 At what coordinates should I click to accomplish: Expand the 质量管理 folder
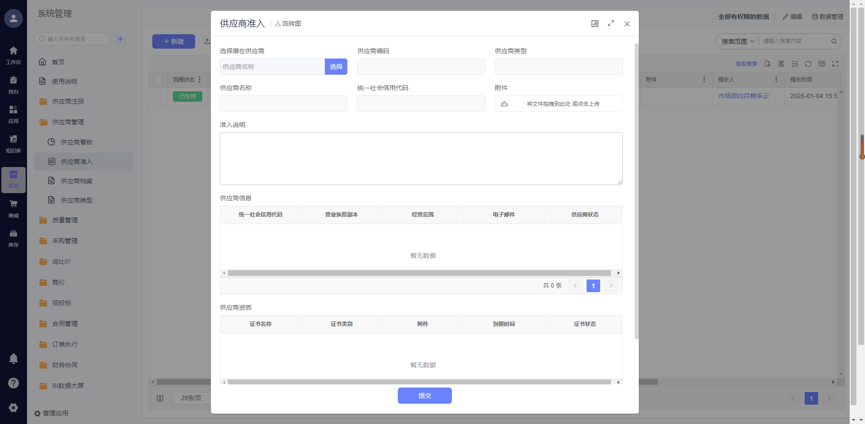(x=65, y=220)
